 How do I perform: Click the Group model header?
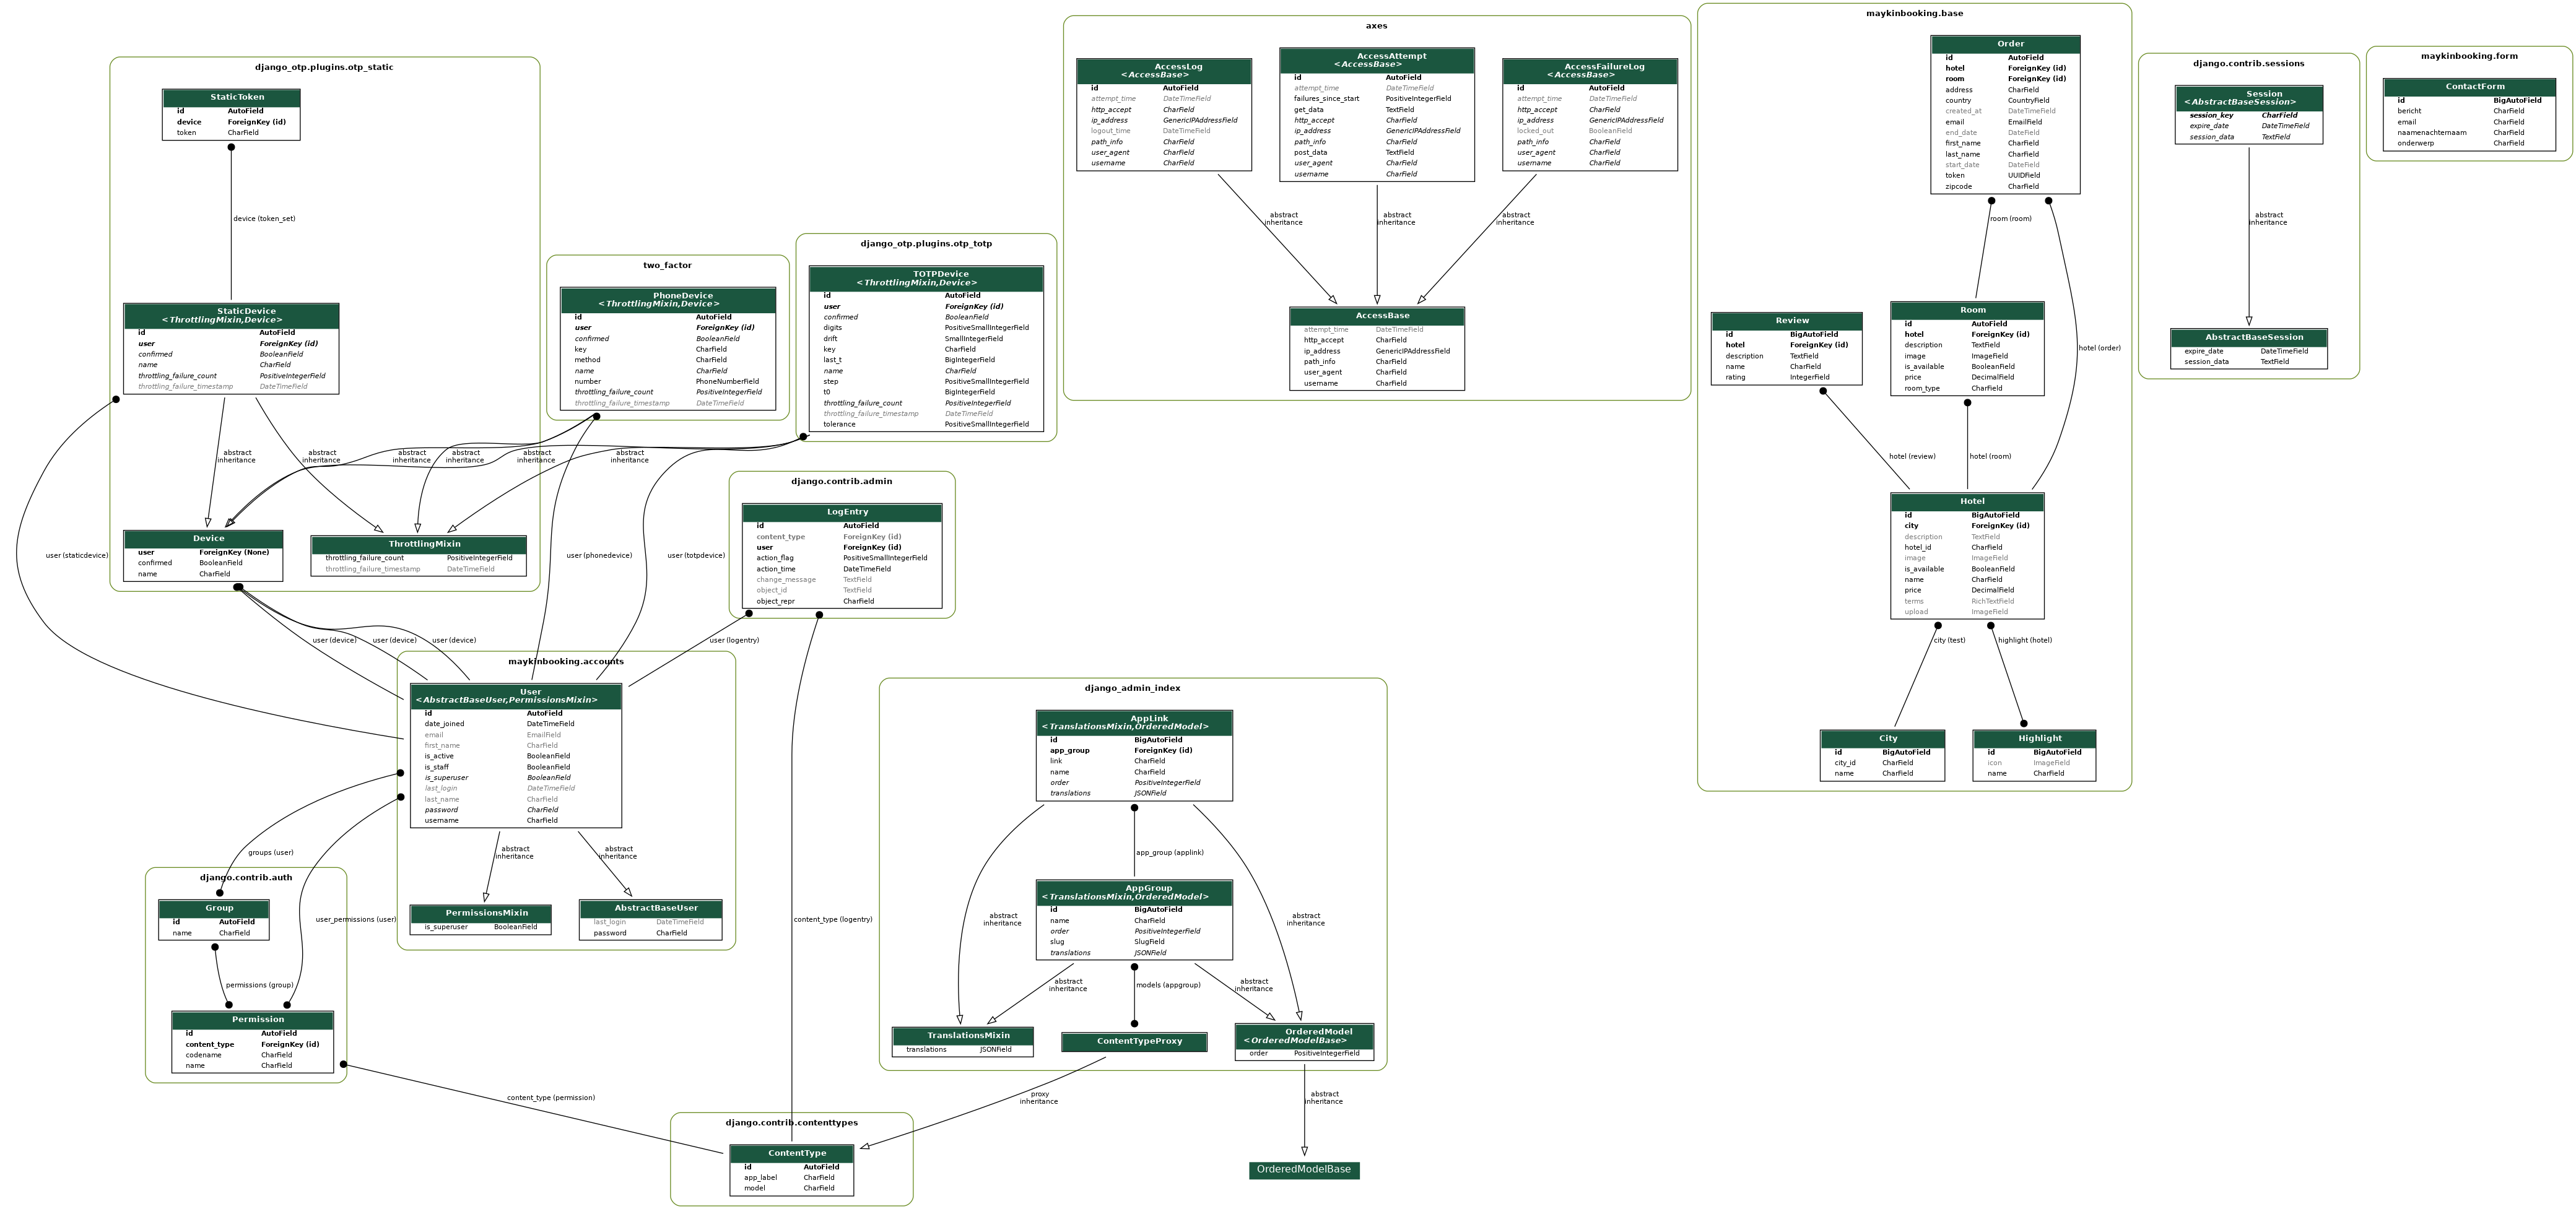[x=214, y=909]
